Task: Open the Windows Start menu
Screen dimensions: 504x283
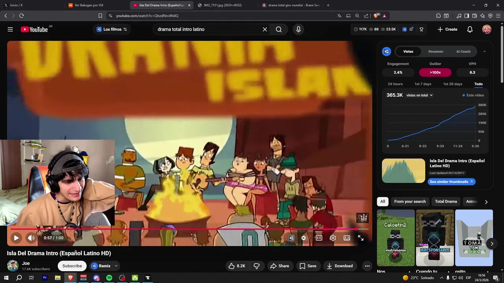Action: point(6,278)
